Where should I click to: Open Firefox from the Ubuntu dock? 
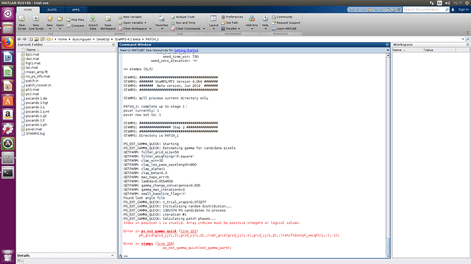[x=8, y=43]
